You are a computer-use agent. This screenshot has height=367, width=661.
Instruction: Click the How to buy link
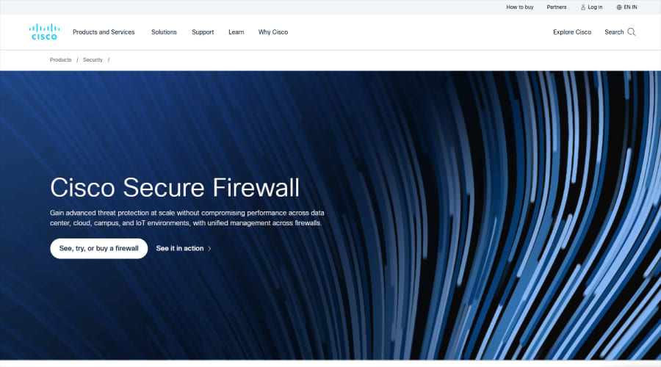pos(520,7)
